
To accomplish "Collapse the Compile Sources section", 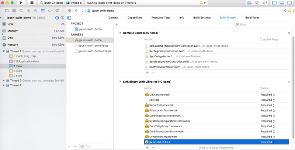I will pyautogui.click(x=120, y=33).
